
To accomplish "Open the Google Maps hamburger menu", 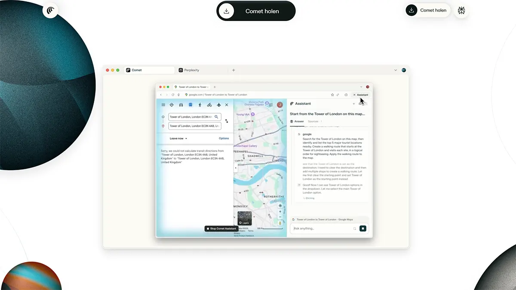I will pos(163,105).
